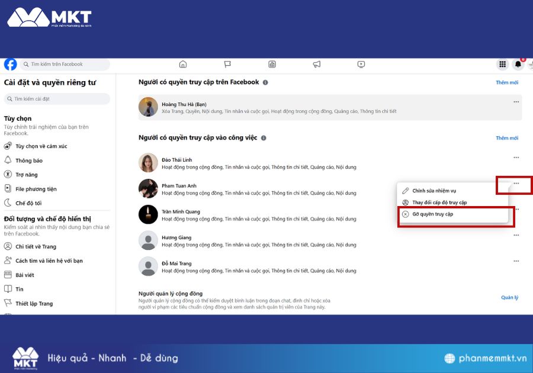The image size is (533, 373).
Task: Open the notifications bell icon
Action: 518,64
